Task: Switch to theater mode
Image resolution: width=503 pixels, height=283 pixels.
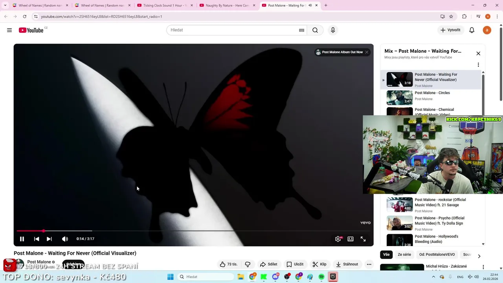Action: (x=351, y=239)
